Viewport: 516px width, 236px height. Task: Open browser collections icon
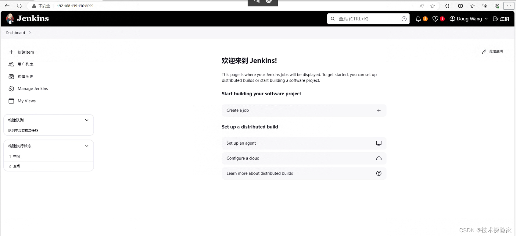pyautogui.click(x=485, y=6)
